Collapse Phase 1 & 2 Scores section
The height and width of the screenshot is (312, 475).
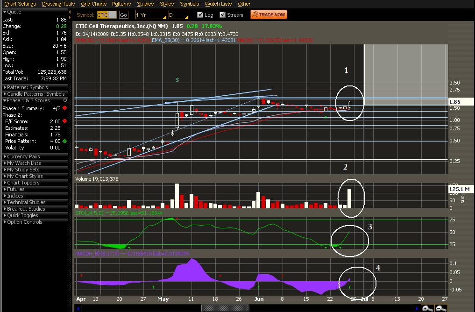pyautogui.click(x=35, y=100)
